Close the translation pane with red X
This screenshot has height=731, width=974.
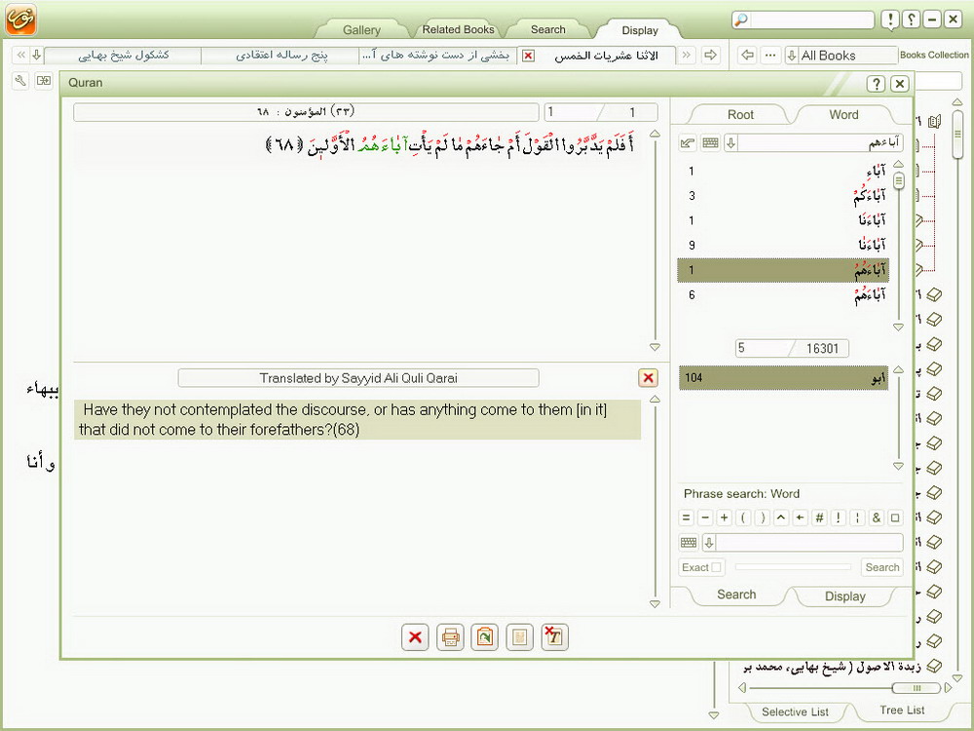pyautogui.click(x=648, y=377)
